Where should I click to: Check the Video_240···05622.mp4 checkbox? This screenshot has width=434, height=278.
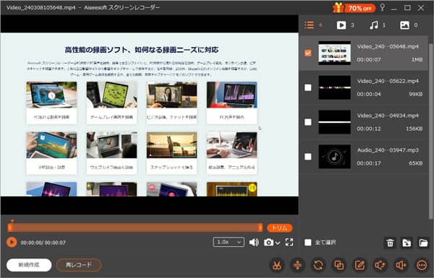[308, 87]
